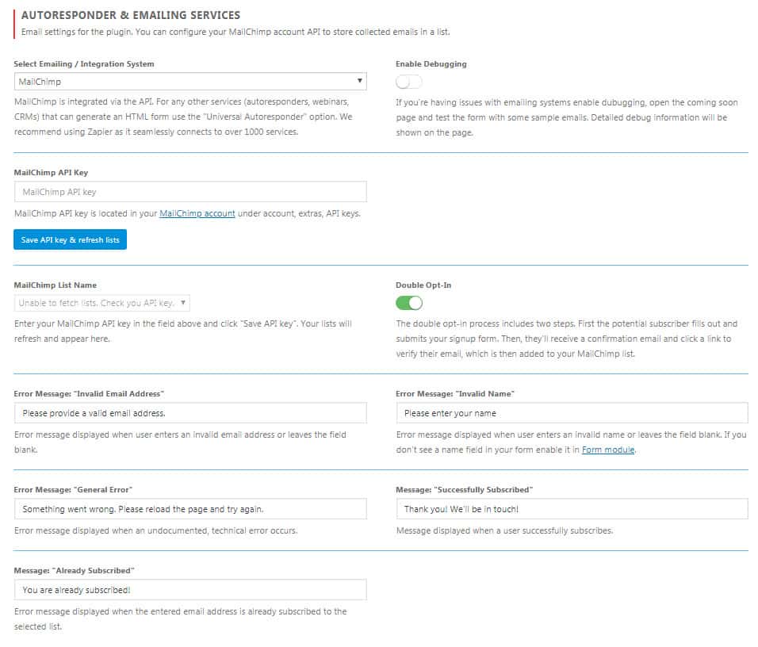Click the 'Message: "Already Subscribed"' label
The image size is (758, 647).
tap(74, 571)
